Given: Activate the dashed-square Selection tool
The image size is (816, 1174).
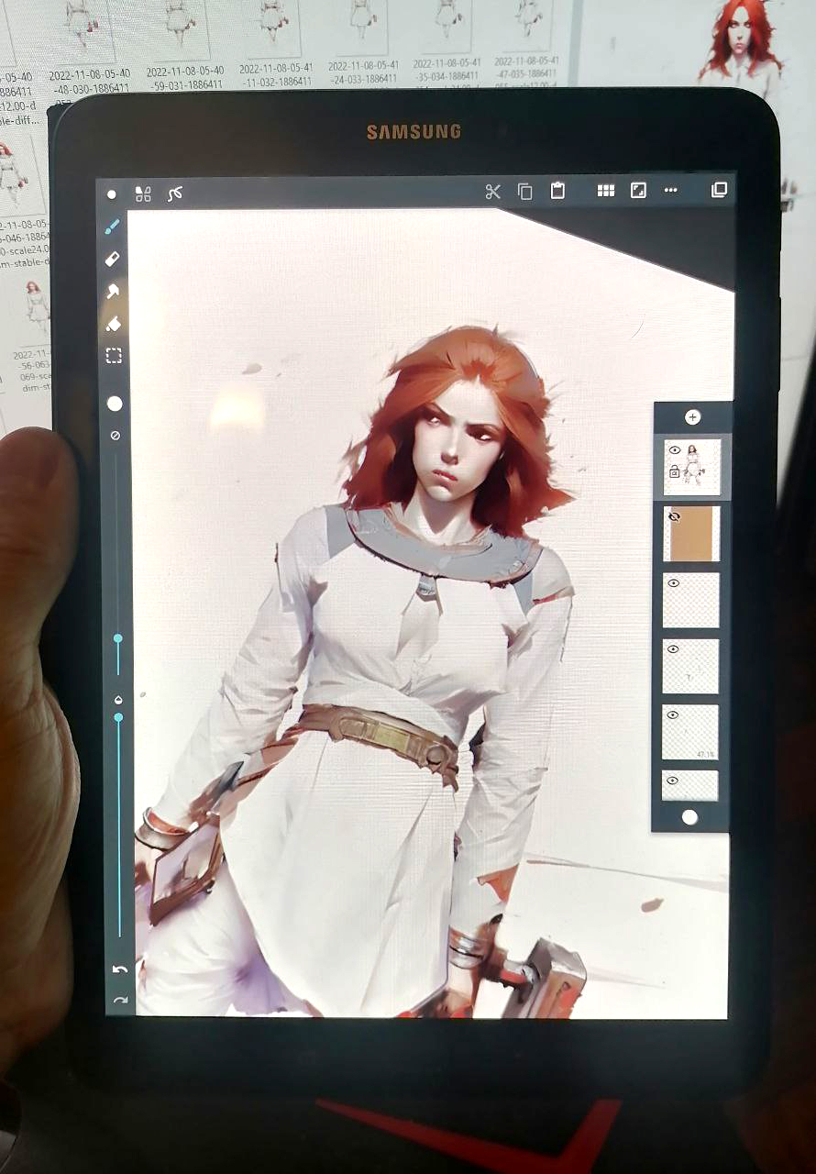Looking at the screenshot, I should (x=114, y=356).
